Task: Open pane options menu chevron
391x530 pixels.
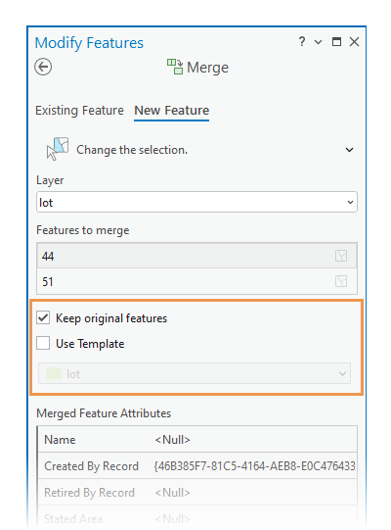Action: (x=318, y=42)
